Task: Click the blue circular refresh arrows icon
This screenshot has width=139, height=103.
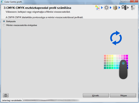Action: click(116, 38)
